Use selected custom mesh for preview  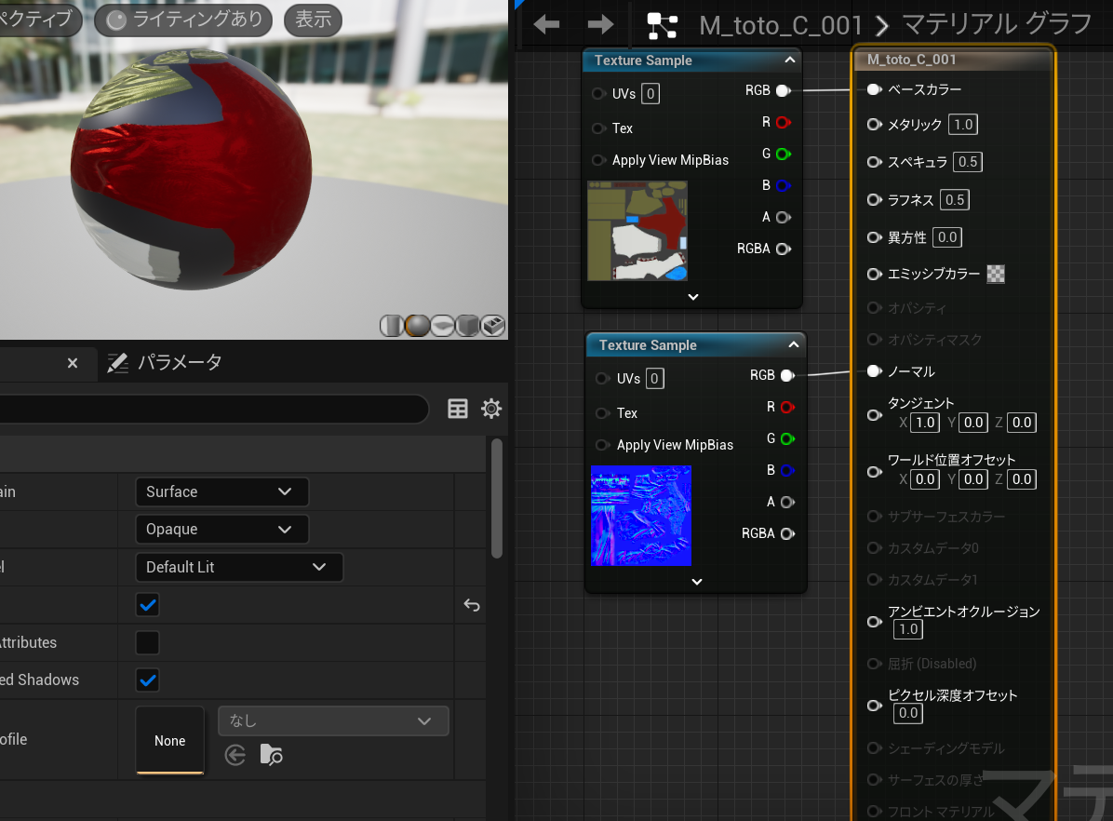click(492, 326)
